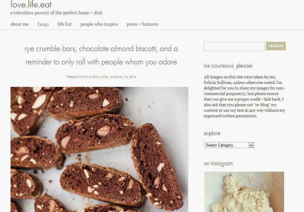Click the image usage notice text

244,96
